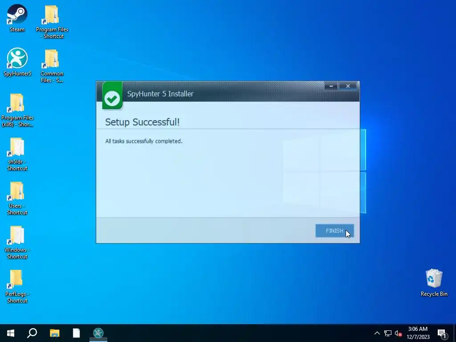Image resolution: width=456 pixels, height=342 pixels.
Task: Click the "SpyHunter 5 Installer" title text
Action: pyautogui.click(x=160, y=94)
